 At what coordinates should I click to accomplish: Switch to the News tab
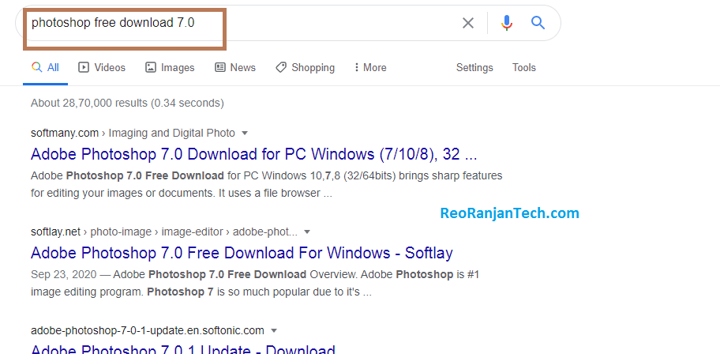pos(235,68)
